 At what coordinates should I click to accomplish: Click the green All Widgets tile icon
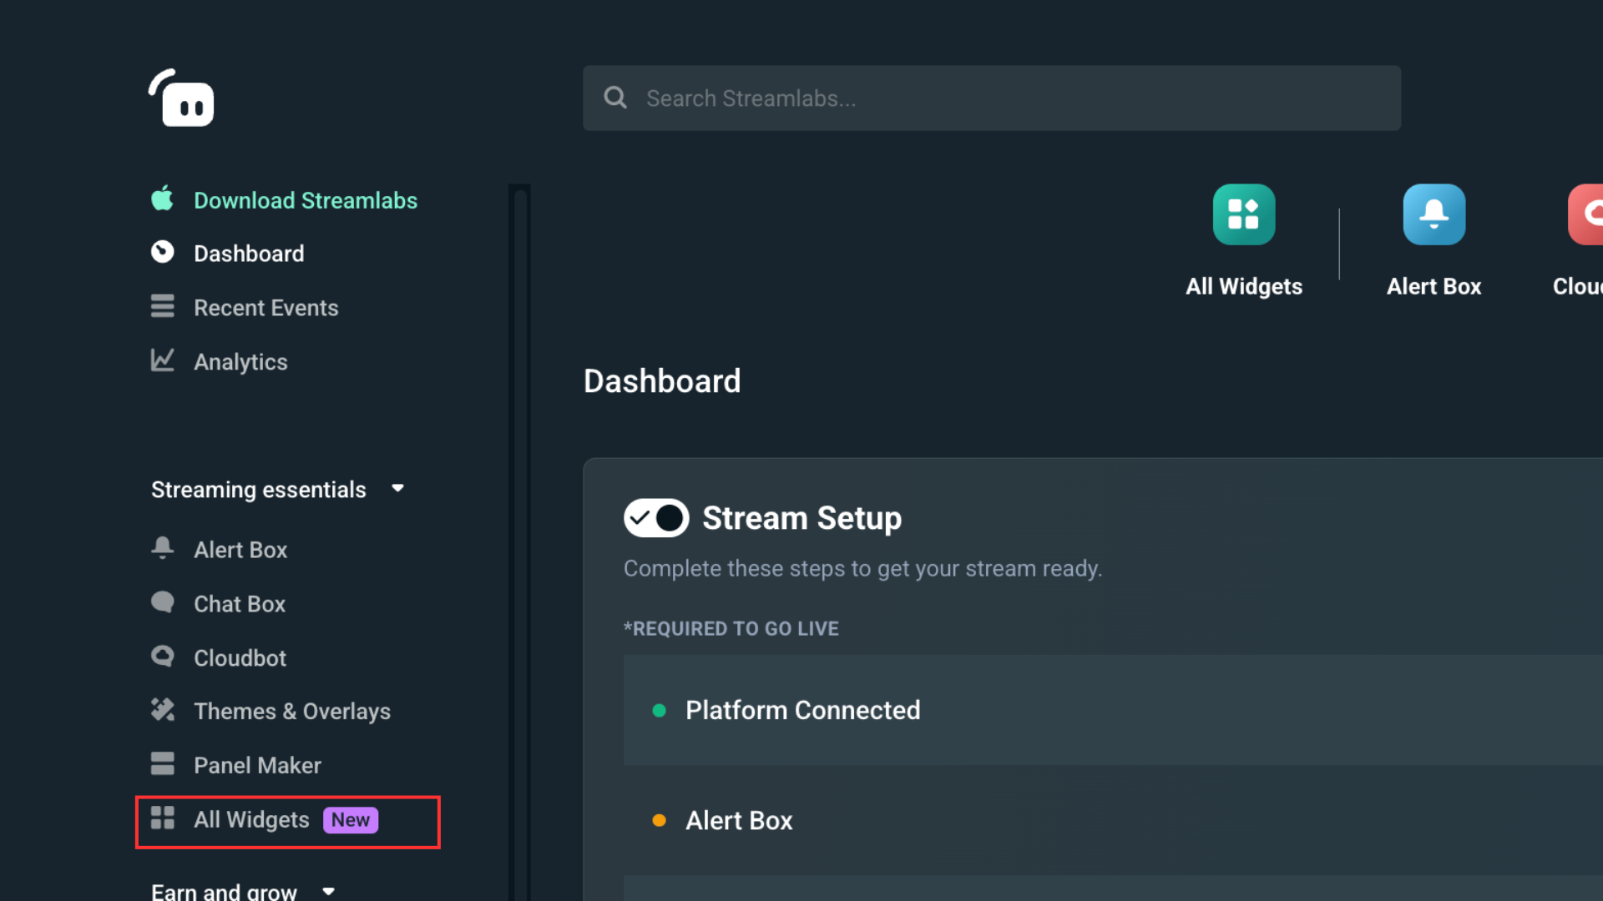point(1244,214)
